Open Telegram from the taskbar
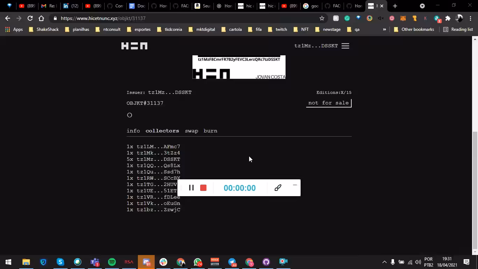This screenshot has width=478, height=269. pyautogui.click(x=232, y=262)
